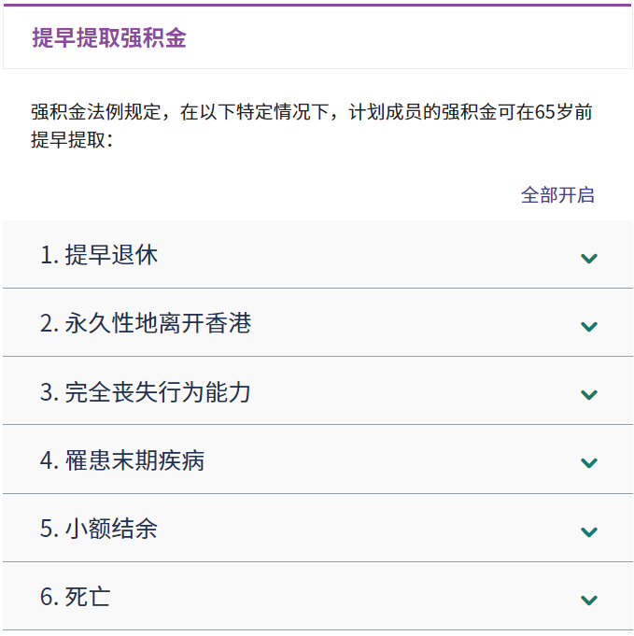Click the down arrow beside 罹患末期疾病

coord(588,462)
